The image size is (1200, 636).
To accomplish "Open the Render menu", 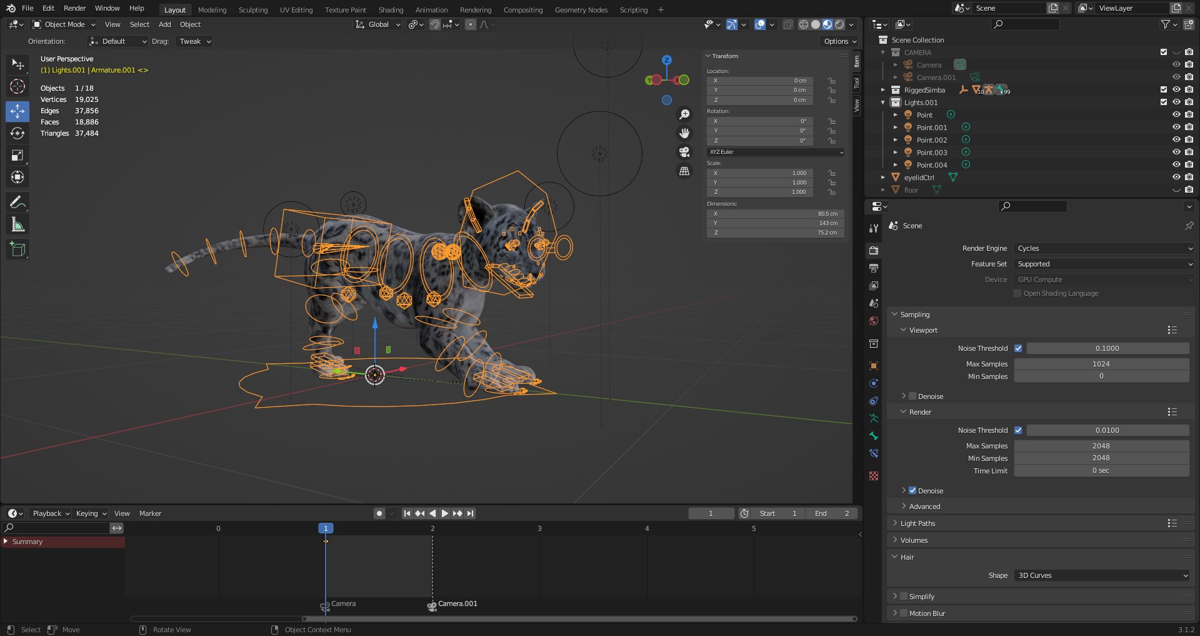I will tap(74, 8).
